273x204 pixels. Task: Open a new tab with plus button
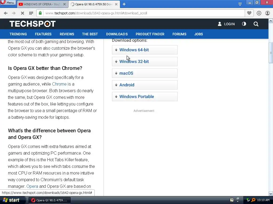(x=124, y=4)
